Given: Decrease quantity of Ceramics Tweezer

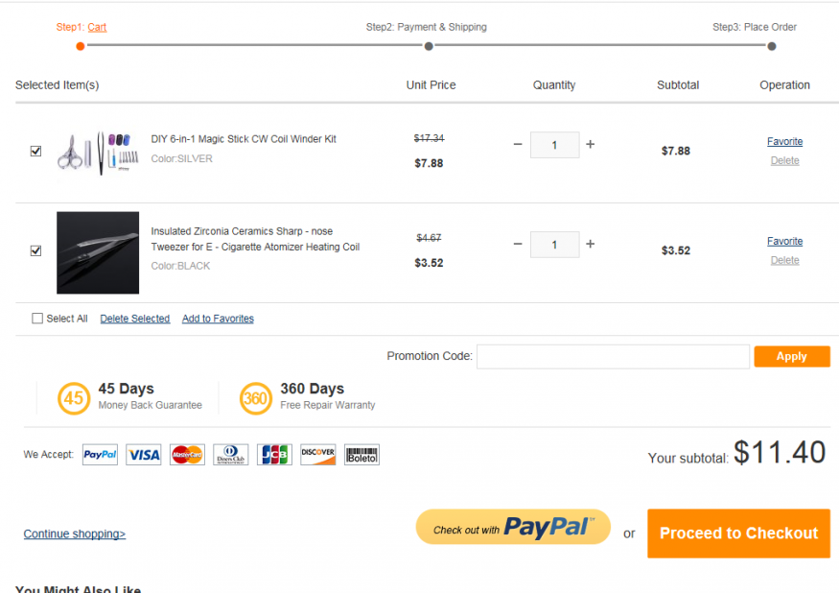Looking at the screenshot, I should (518, 244).
